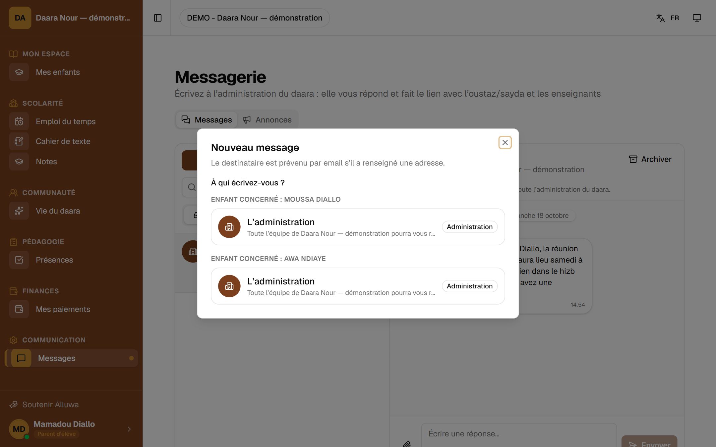Open Présences in sidebar

[71, 260]
